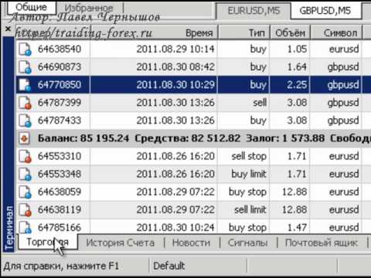Click time 2011.08.30 10:29

point(175,85)
